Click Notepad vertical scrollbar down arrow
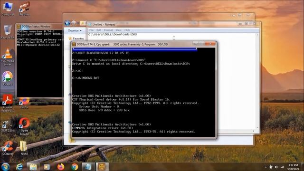304x171 pixels. pyautogui.click(x=257, y=127)
